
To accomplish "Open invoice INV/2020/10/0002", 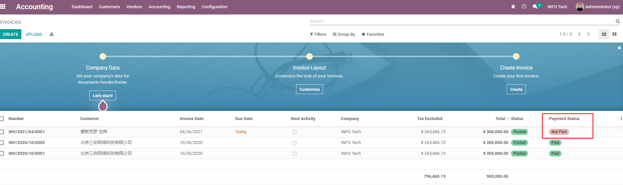I will click(27, 143).
